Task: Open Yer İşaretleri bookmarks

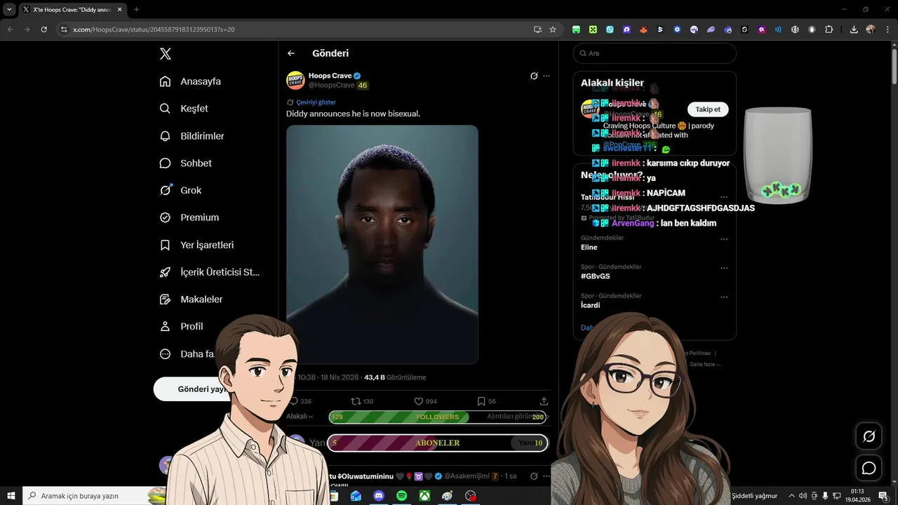Action: [x=196, y=245]
